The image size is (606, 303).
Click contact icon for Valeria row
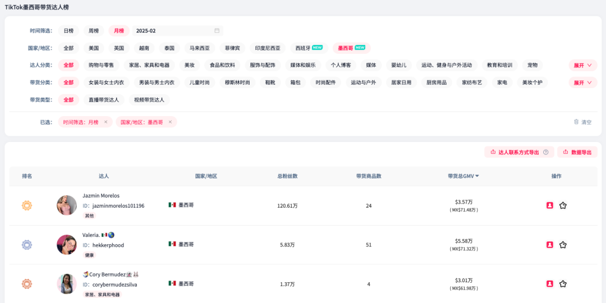pos(550,245)
